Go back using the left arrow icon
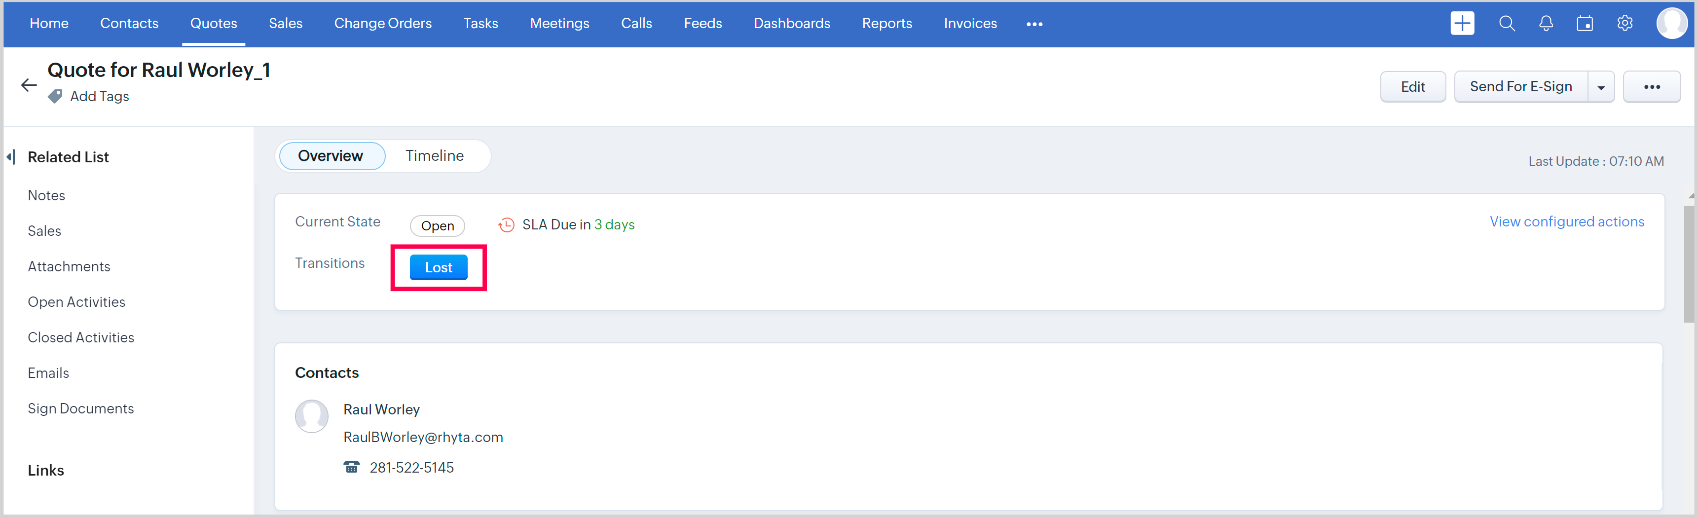 point(28,85)
